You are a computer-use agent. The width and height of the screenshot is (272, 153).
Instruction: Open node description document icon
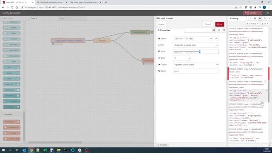pos(219,30)
